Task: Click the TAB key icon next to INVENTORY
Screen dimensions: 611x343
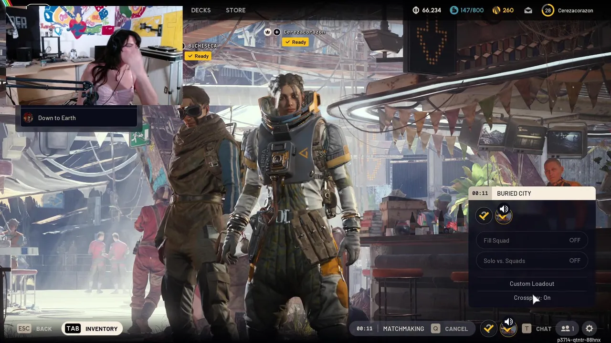Action: tap(73, 329)
